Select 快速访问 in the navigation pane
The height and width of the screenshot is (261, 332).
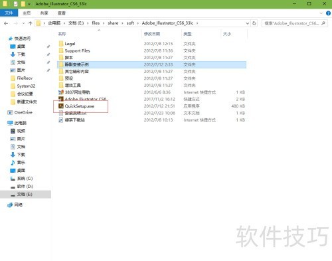[x=22, y=39]
